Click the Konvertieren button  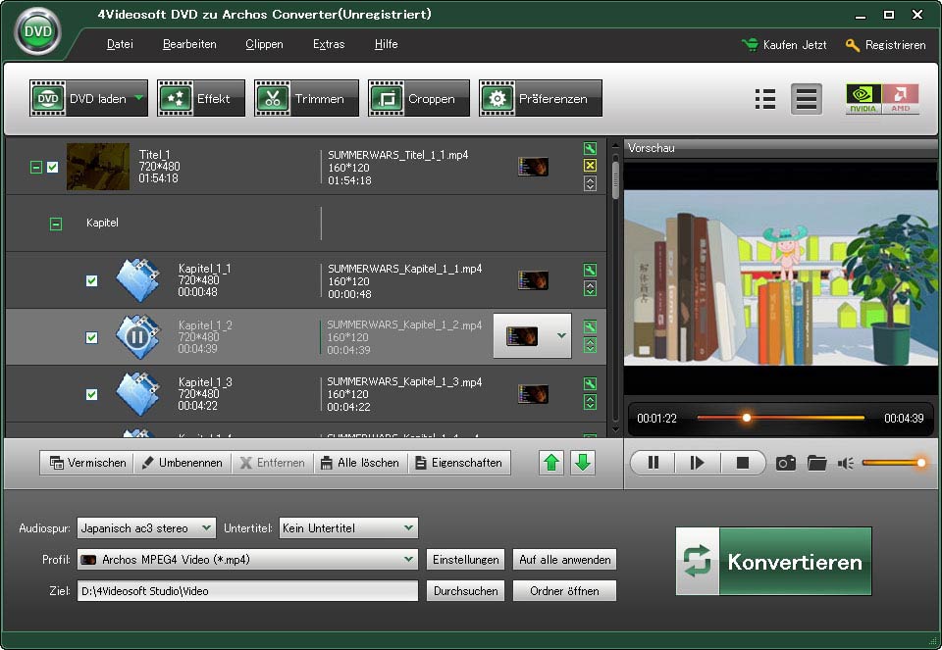(773, 562)
